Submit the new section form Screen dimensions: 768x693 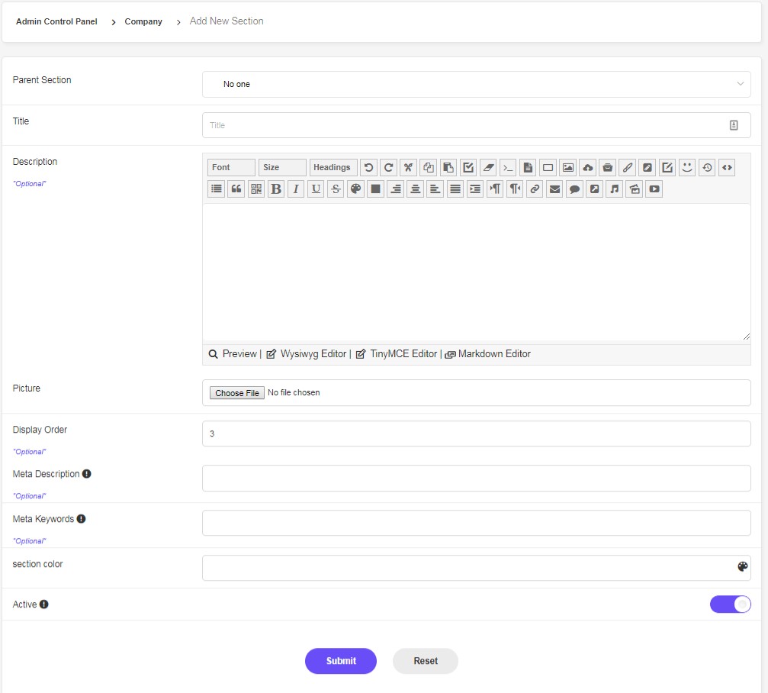tap(340, 661)
